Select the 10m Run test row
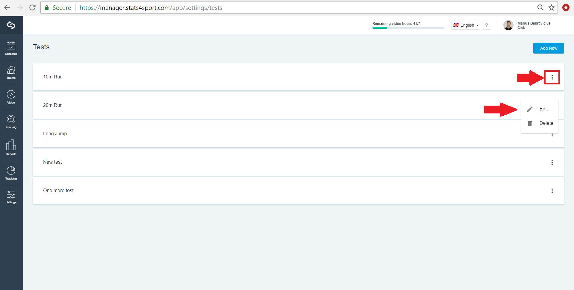 (x=298, y=77)
